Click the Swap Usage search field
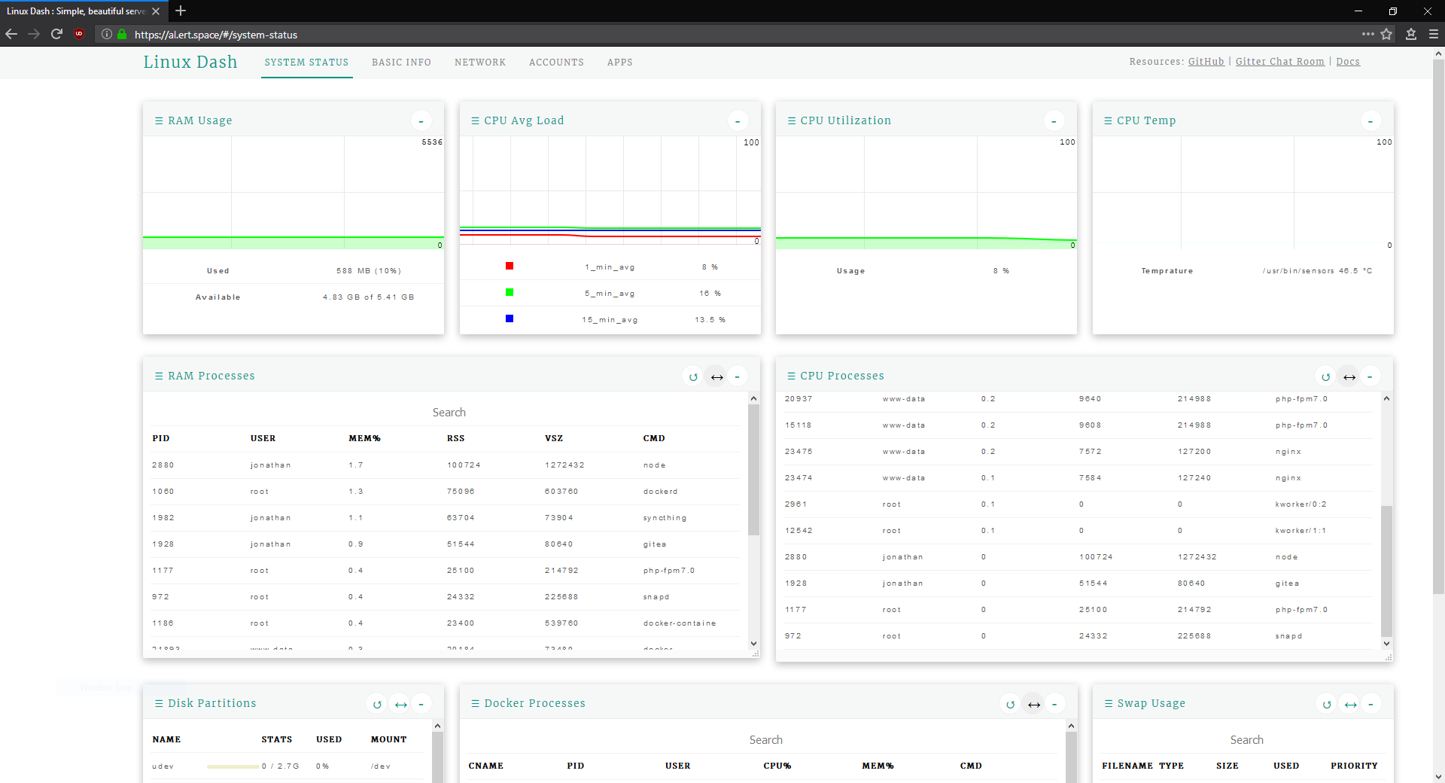Image resolution: width=1445 pixels, height=783 pixels. click(1246, 740)
